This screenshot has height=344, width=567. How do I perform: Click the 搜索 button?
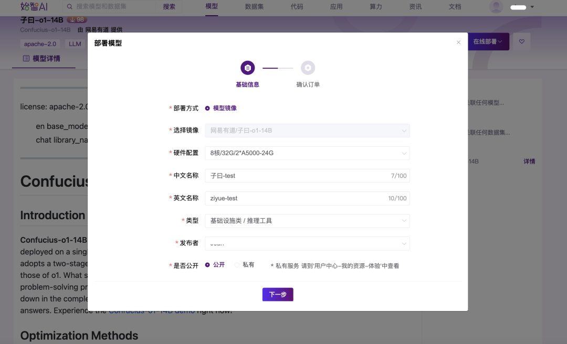tap(169, 6)
